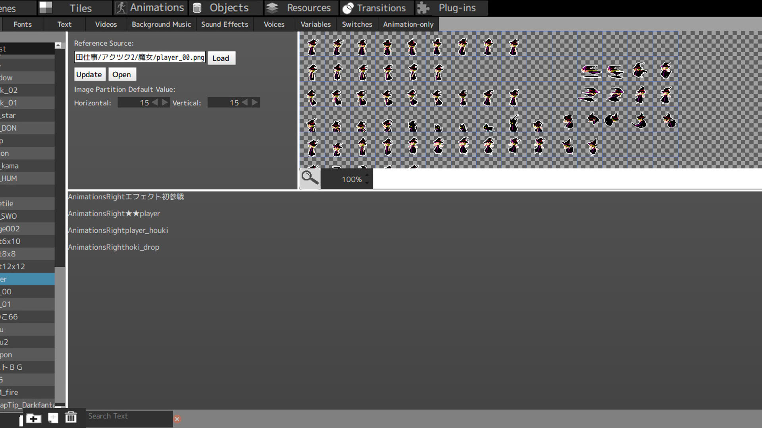Click the Load button

(x=221, y=58)
